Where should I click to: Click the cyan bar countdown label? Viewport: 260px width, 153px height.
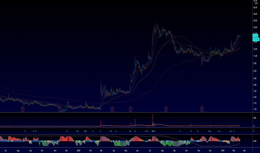point(256,40)
